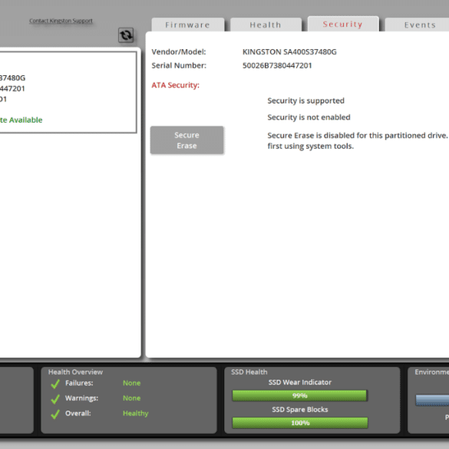The image size is (449, 449).
Task: Click the Serial Number label
Action: pyautogui.click(x=179, y=65)
